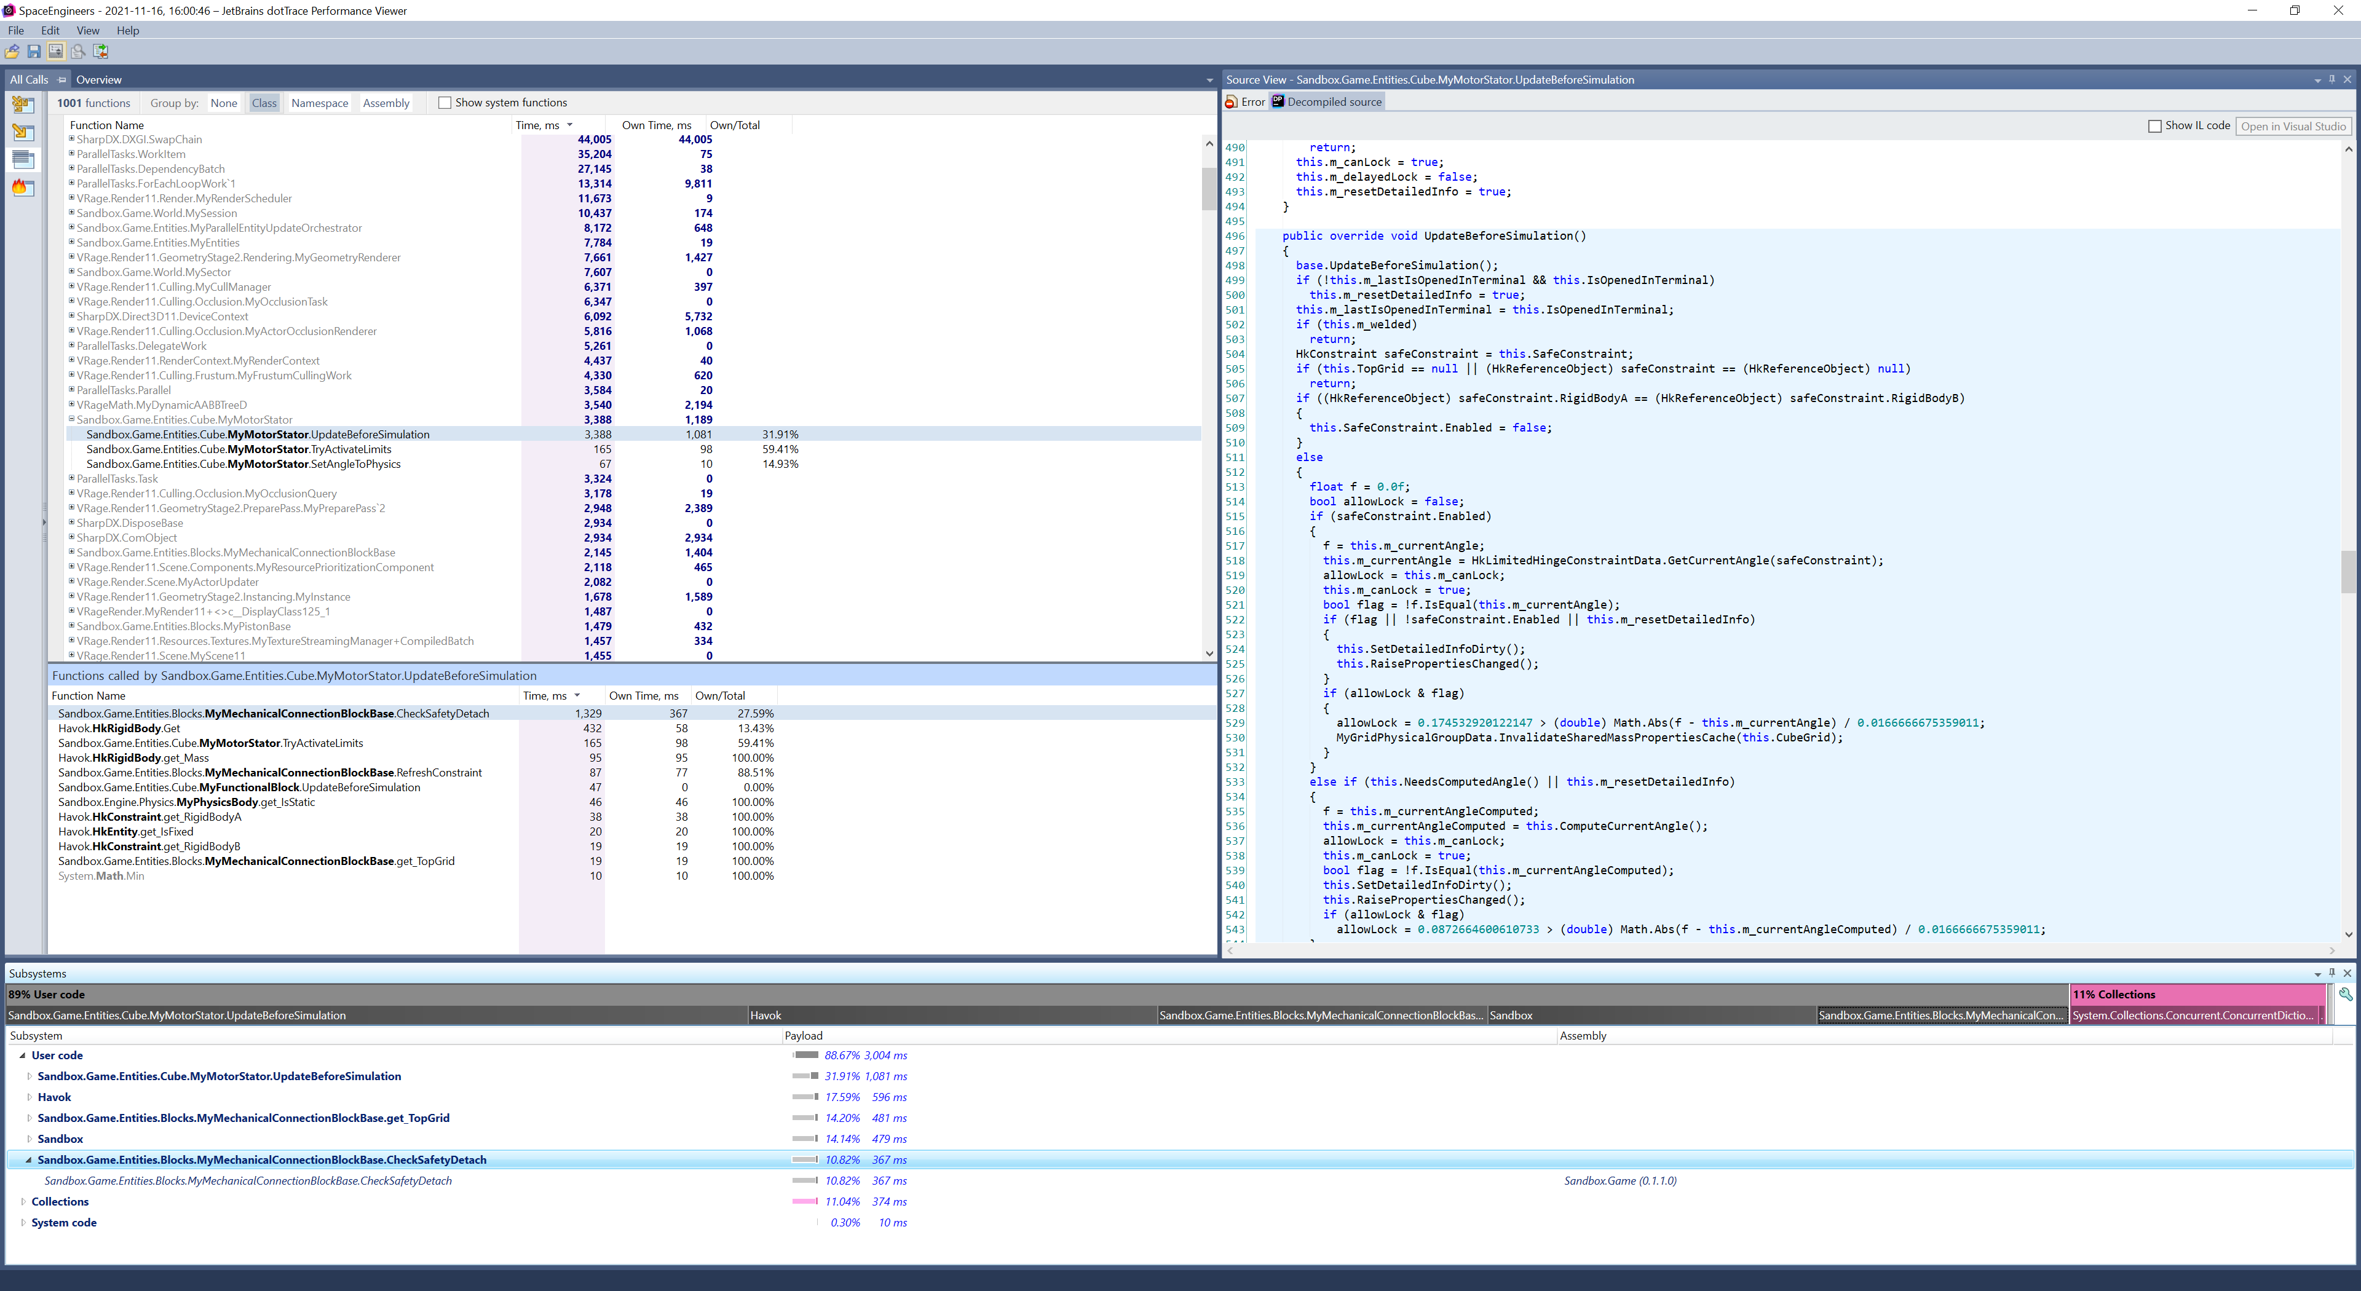Select the plain list view sidebar icon
This screenshot has height=1291, width=2361.
[x=23, y=160]
